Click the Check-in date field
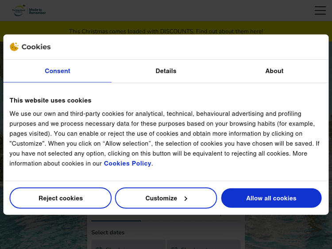 click(x=128, y=245)
